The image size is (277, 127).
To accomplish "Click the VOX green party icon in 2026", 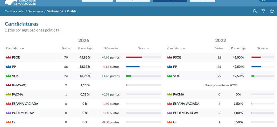I will [x=8, y=76].
